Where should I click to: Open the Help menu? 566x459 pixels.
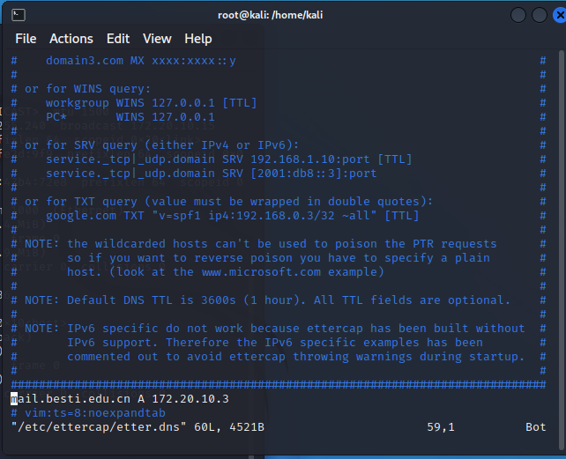click(x=197, y=39)
